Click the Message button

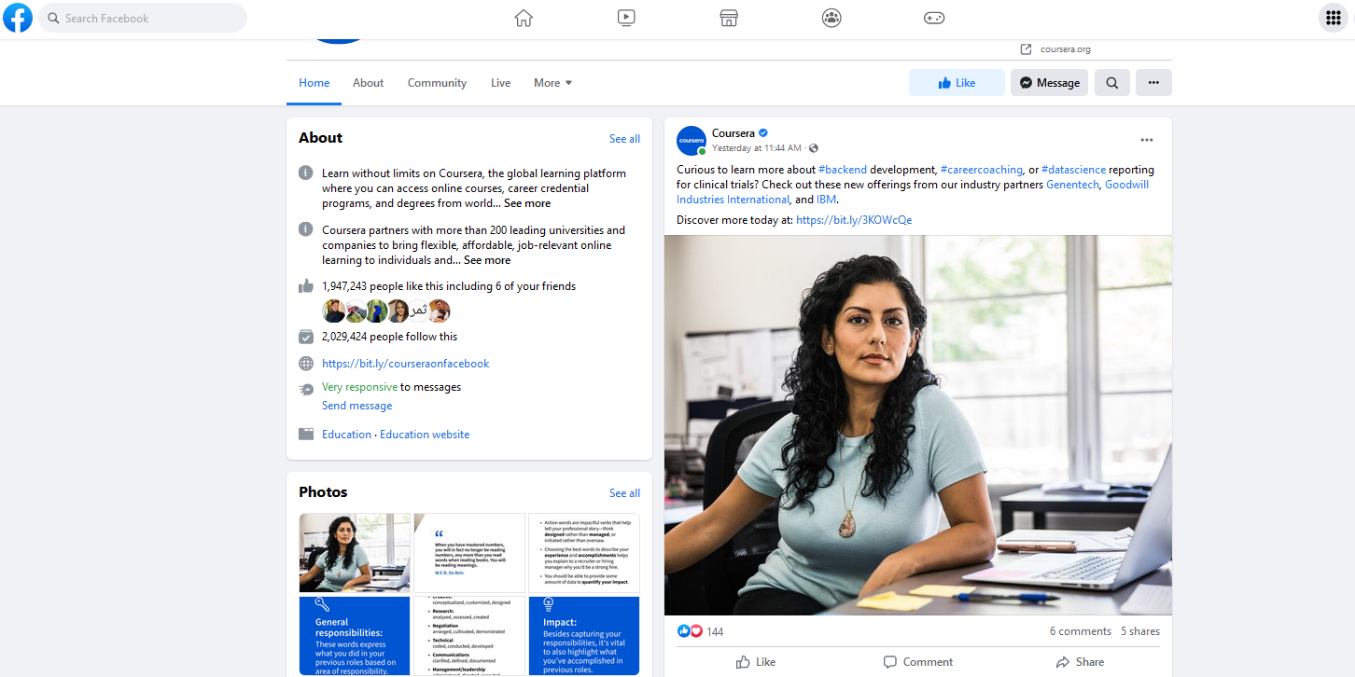tap(1049, 83)
